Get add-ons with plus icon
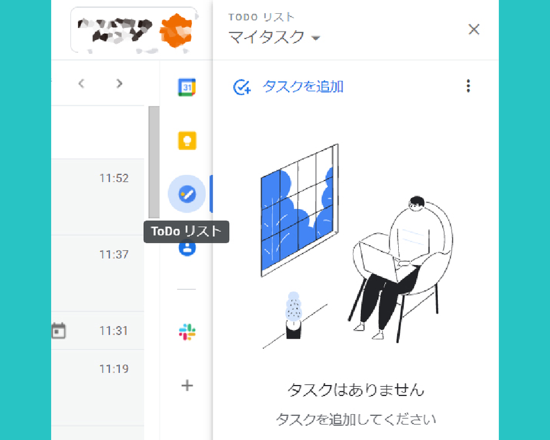The width and height of the screenshot is (550, 440). (x=187, y=385)
